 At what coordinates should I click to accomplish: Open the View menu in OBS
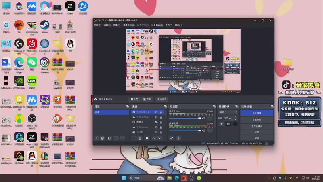(x=117, y=25)
